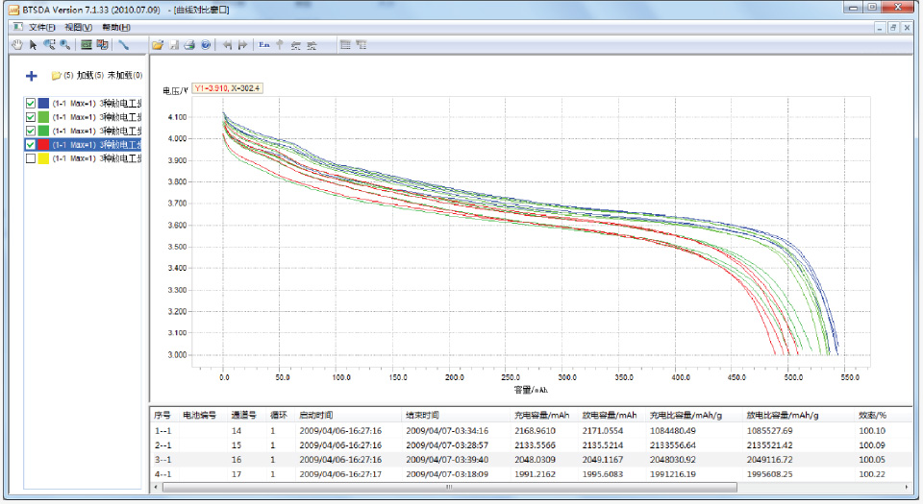Screen dimensions: 923x504
Task: Click the horizontal scrollbar thumb under the table
Action: pos(450,488)
